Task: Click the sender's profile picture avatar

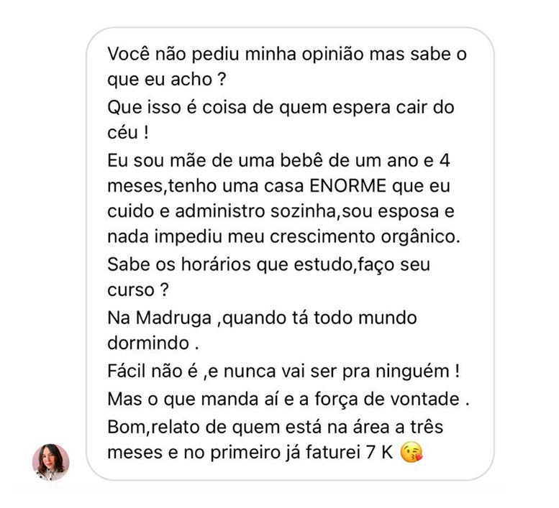Action: point(50,461)
